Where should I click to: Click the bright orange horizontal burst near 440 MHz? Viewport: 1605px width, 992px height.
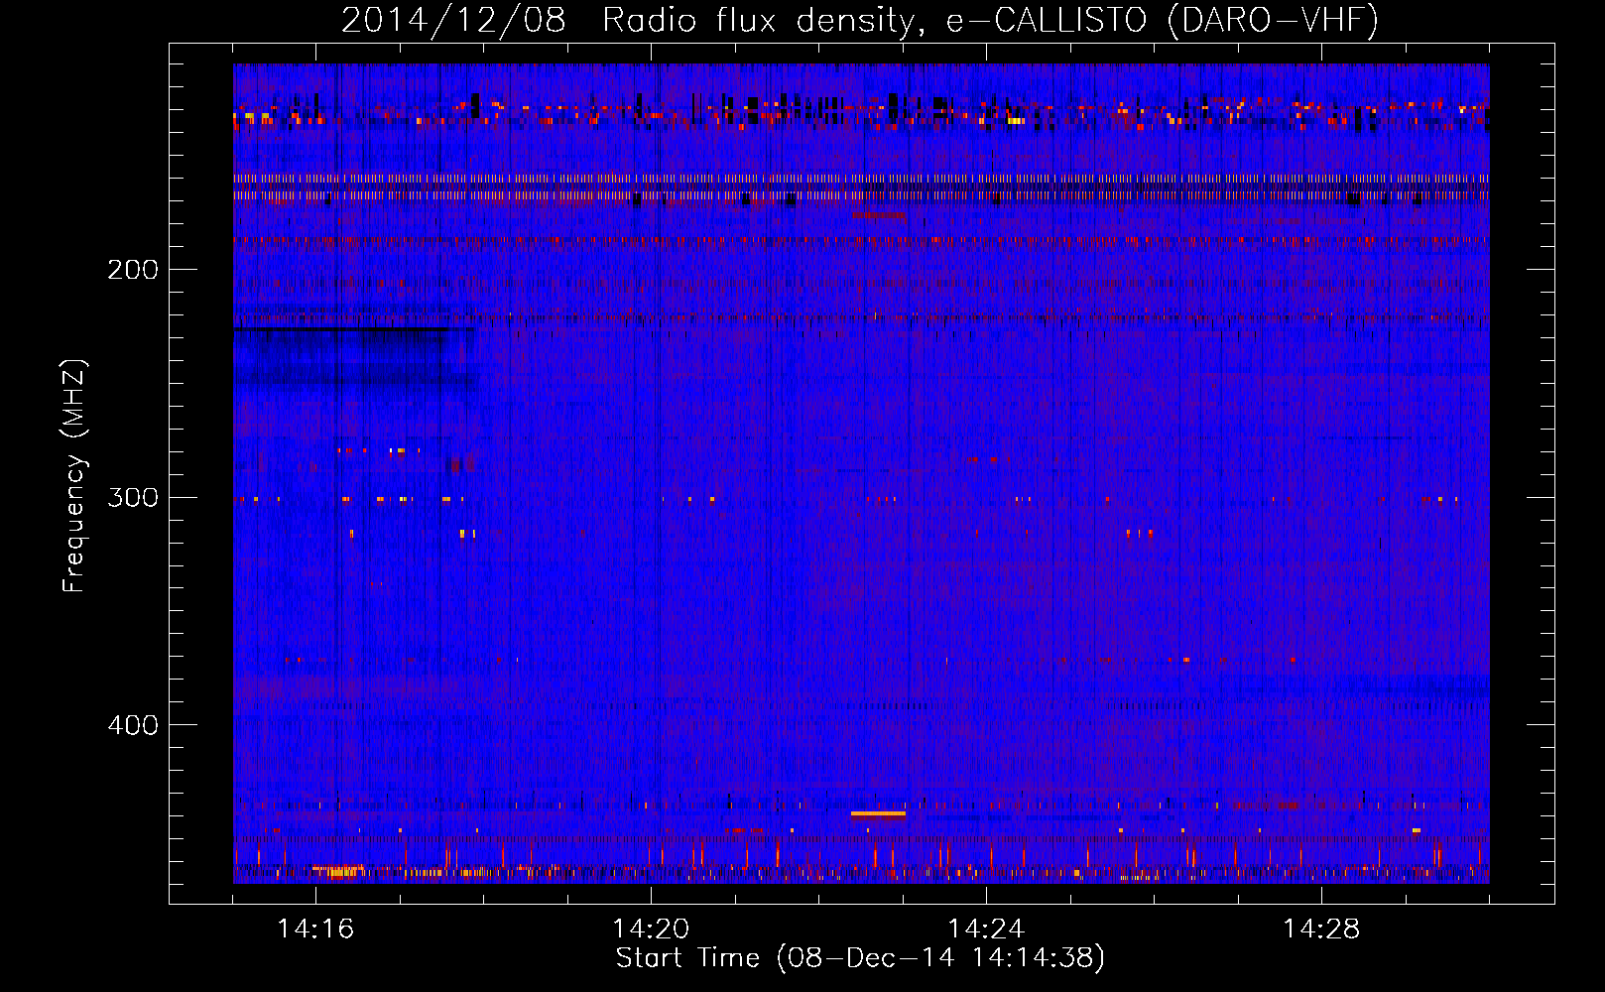point(878,813)
